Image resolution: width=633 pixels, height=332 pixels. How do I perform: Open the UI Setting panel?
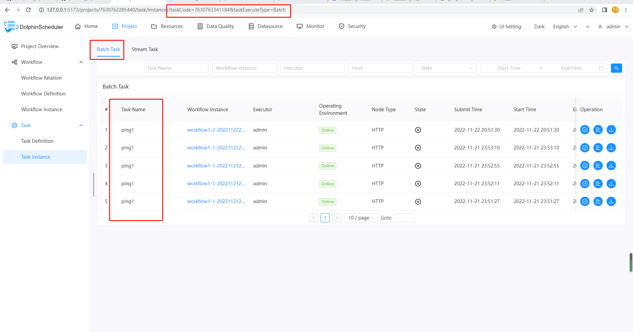pyautogui.click(x=506, y=27)
